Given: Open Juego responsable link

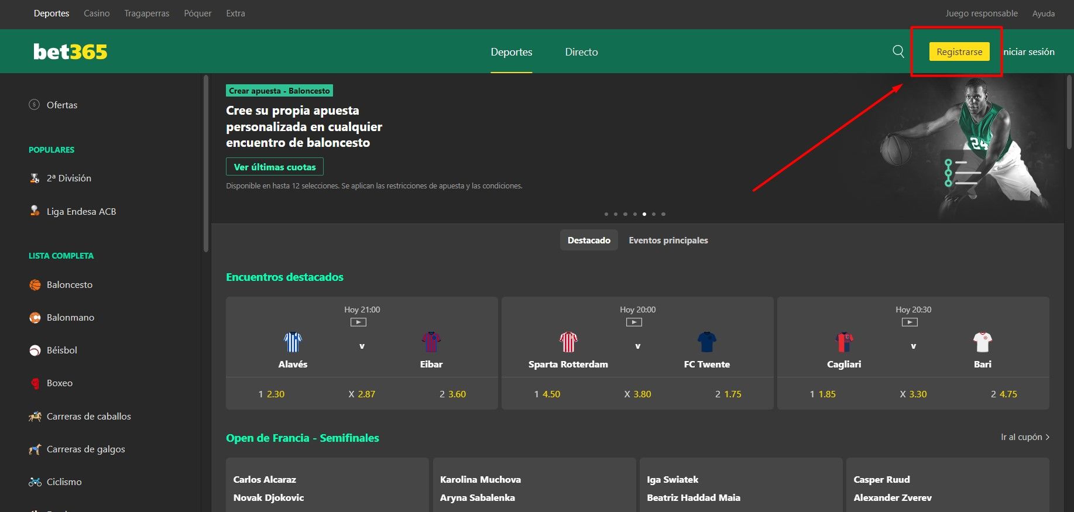Looking at the screenshot, I should (982, 13).
